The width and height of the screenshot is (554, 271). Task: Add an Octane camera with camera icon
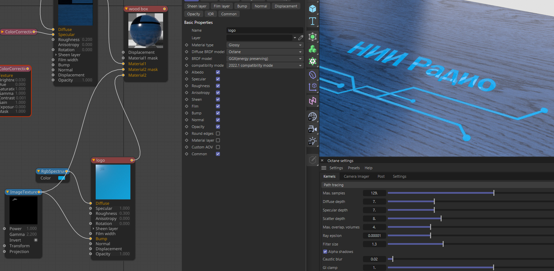[312, 129]
